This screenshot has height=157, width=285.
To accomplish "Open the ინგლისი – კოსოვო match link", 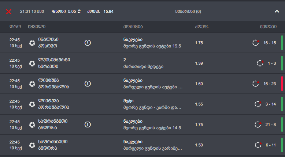I will (48, 43).
